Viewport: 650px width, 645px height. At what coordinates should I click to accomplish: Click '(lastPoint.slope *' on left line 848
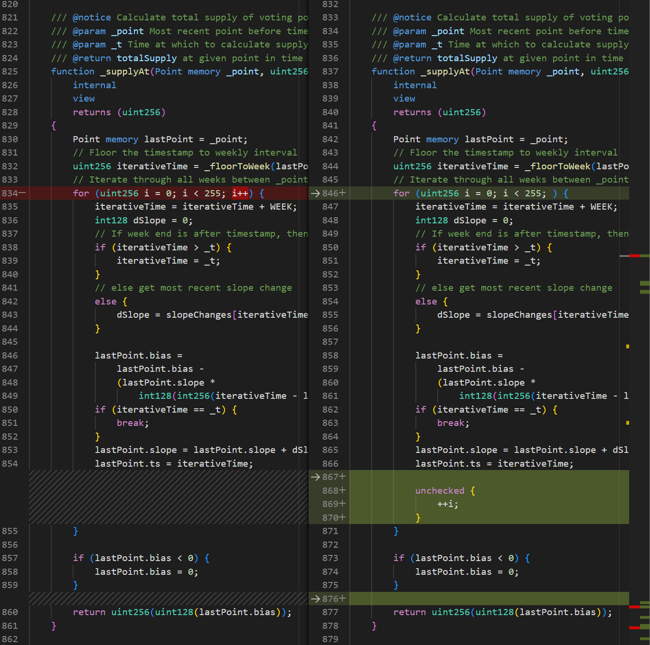click(x=166, y=382)
